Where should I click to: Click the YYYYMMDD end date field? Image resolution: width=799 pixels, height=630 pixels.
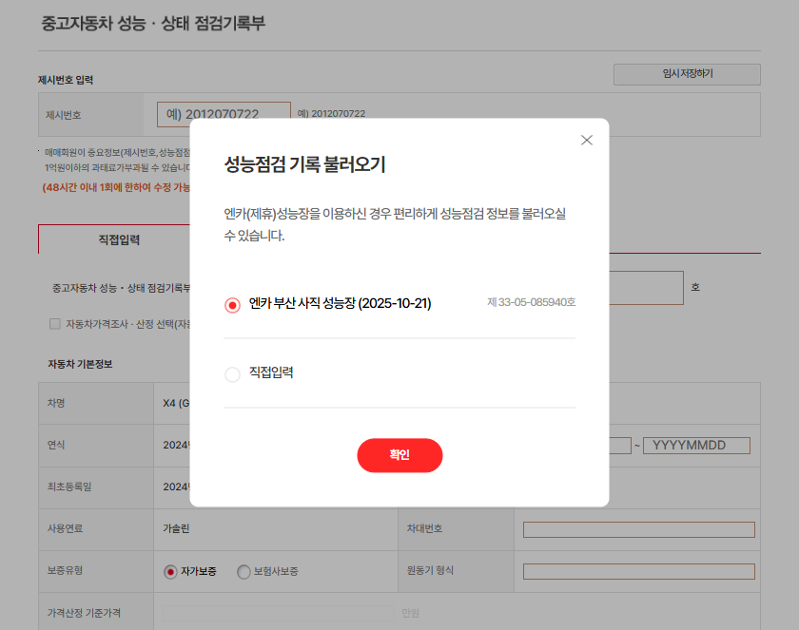tap(696, 446)
